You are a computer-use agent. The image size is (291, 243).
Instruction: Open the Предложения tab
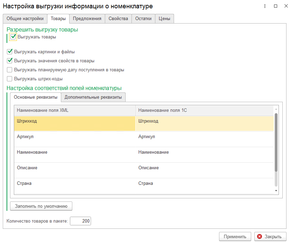click(x=87, y=19)
